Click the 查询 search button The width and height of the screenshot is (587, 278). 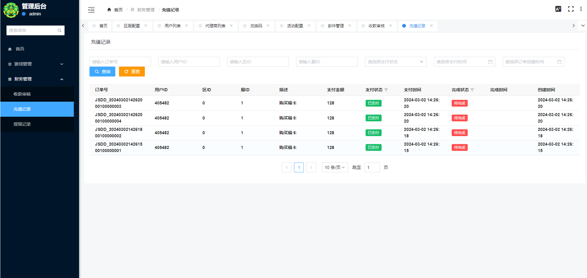pyautogui.click(x=102, y=71)
